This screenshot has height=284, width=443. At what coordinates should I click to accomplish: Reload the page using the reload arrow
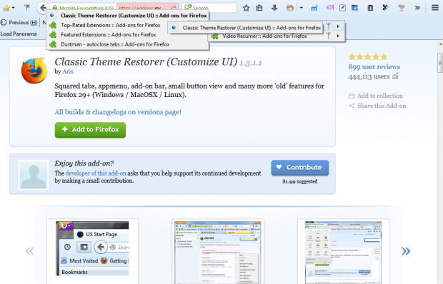pos(174,8)
